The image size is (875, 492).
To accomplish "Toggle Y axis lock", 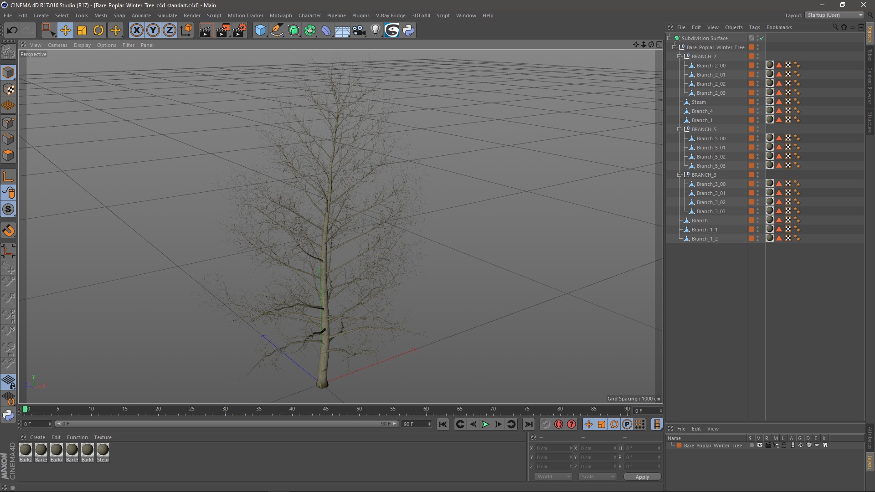I will click(x=153, y=31).
